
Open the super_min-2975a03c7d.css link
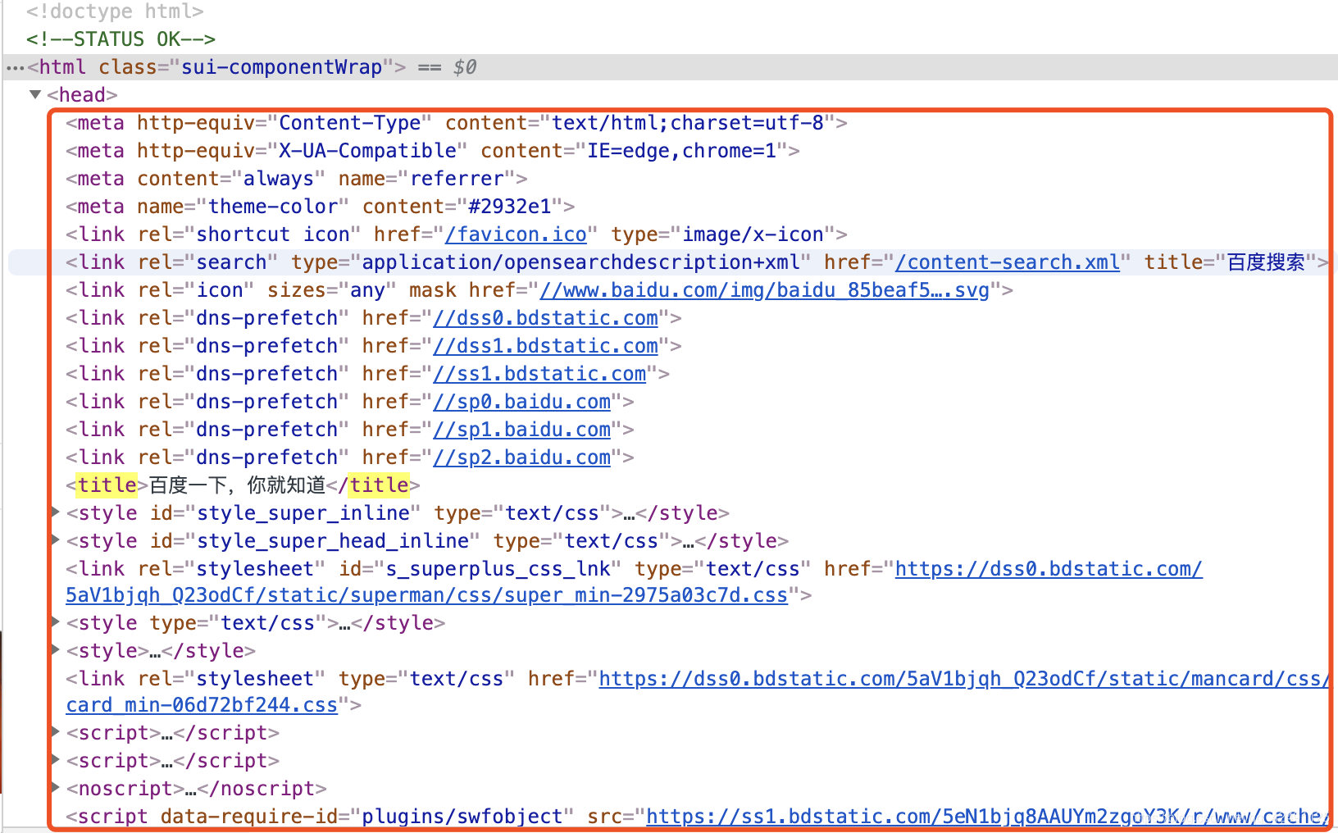(426, 595)
